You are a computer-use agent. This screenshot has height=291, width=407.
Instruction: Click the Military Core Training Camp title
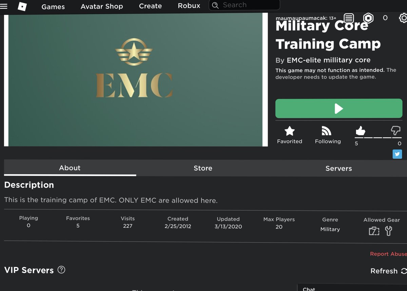click(328, 35)
